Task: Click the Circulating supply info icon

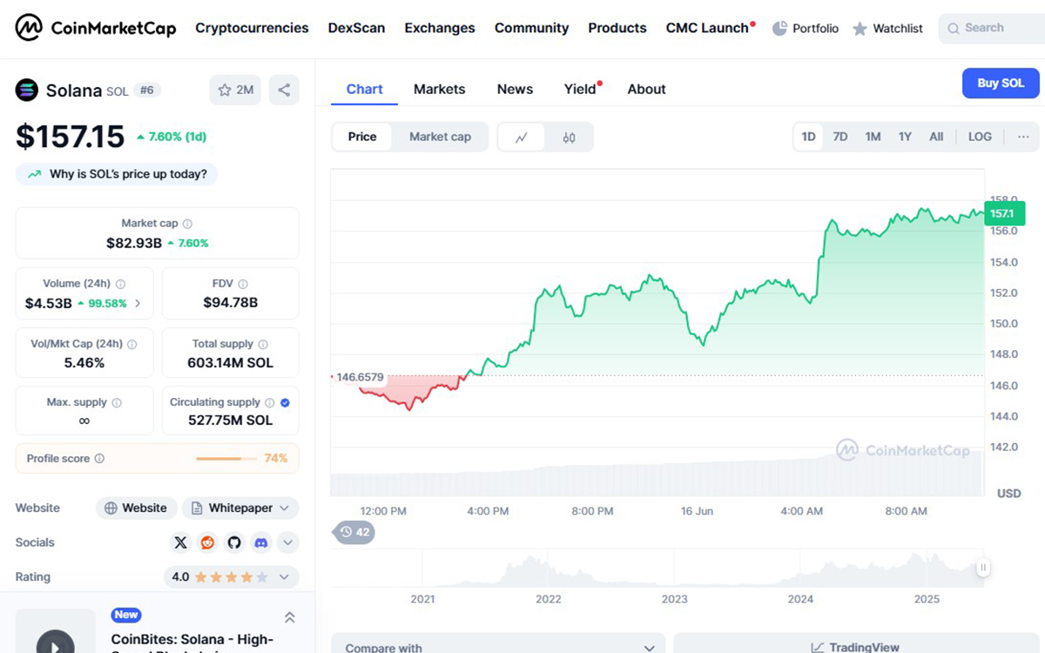Action: click(270, 402)
